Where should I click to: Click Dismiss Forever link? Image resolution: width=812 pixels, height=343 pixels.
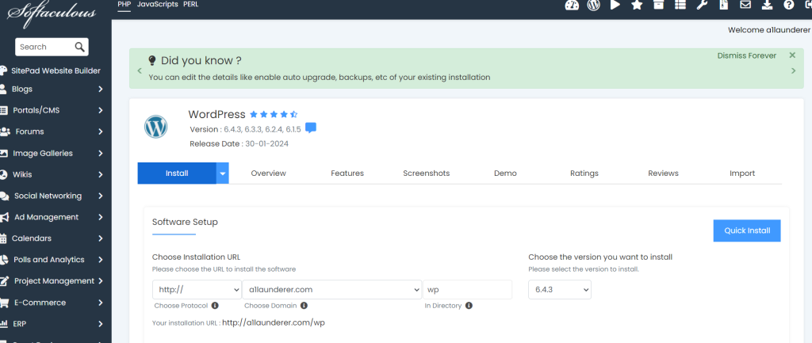(x=747, y=55)
